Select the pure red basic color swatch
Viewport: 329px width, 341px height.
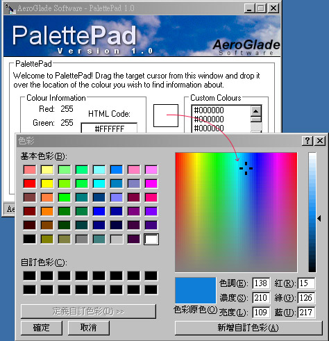[x=30, y=183]
